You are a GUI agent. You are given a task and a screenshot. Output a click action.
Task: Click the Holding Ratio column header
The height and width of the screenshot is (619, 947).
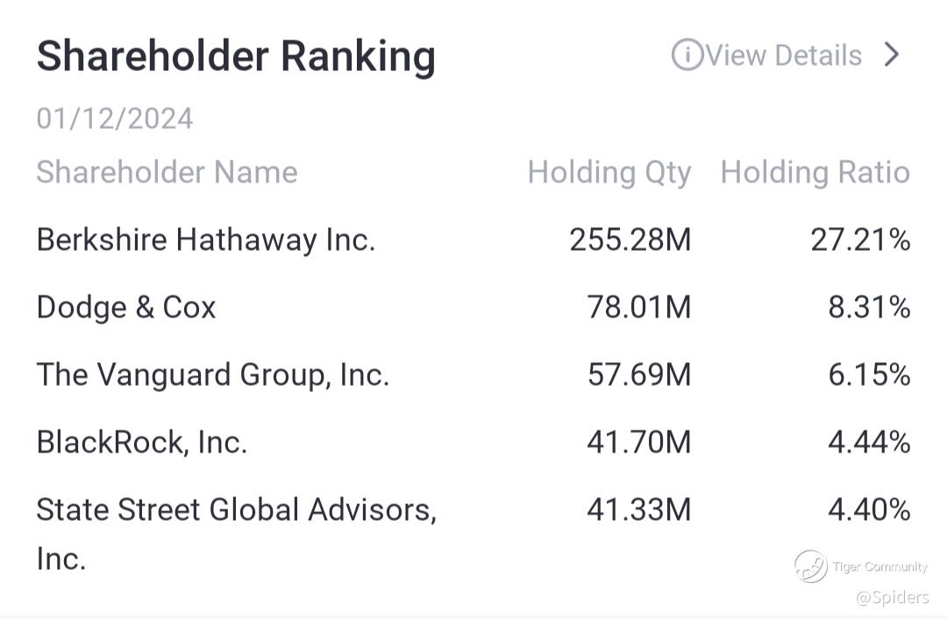click(815, 172)
